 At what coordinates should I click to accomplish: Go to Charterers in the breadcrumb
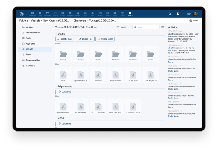[80, 20]
